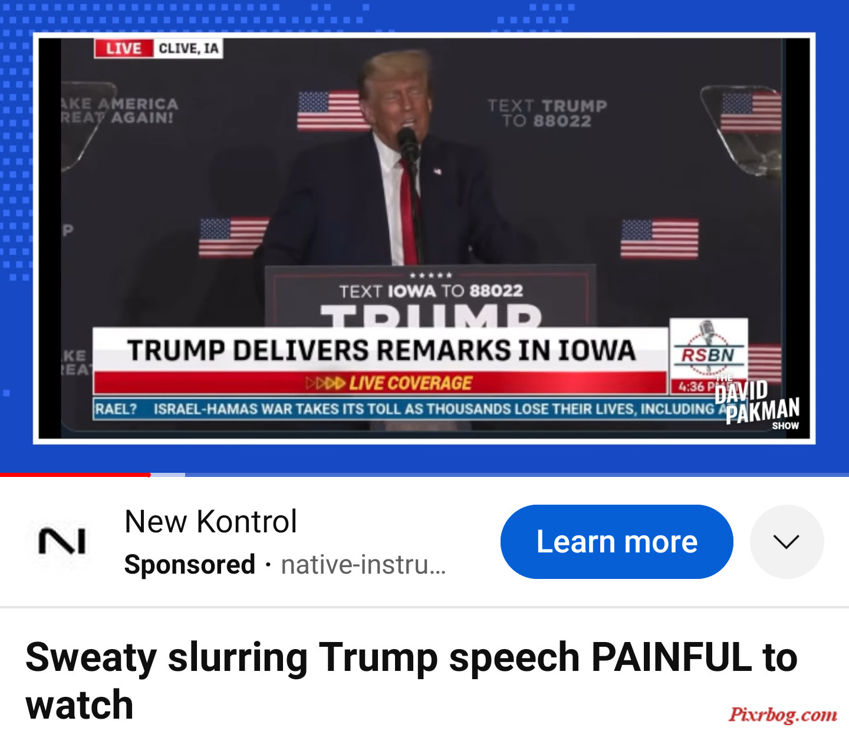Click the Trump Delivers Remarks in Iowa banner
The height and width of the screenshot is (734, 849).
[x=381, y=350]
